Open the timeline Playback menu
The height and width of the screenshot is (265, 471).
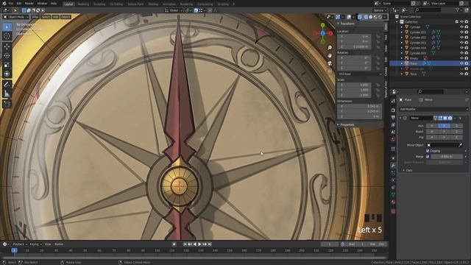tap(20, 244)
